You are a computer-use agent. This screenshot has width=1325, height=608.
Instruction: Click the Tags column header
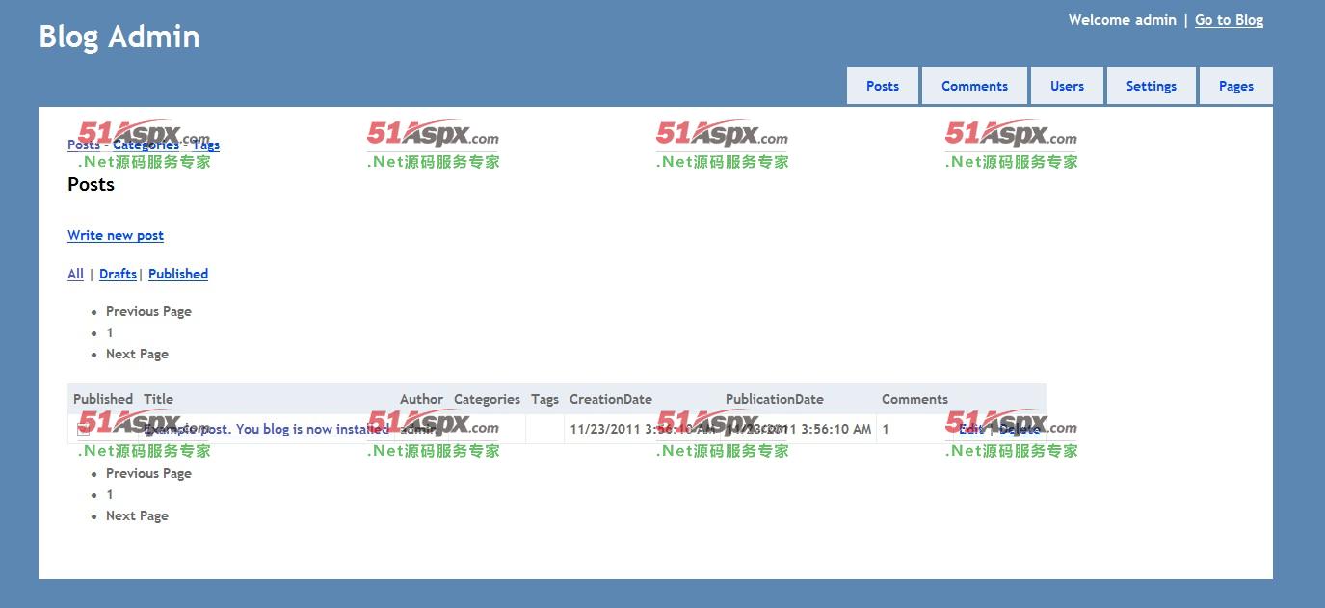(544, 399)
